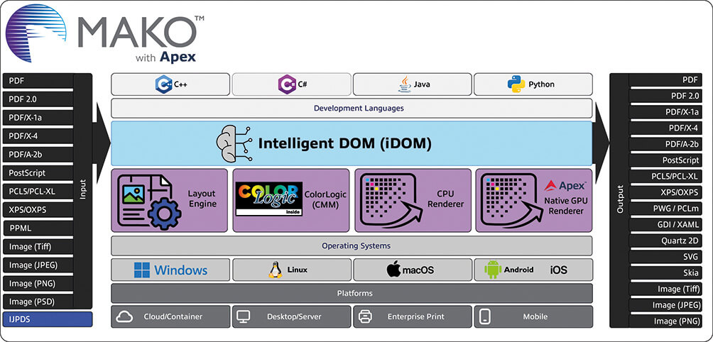The width and height of the screenshot is (713, 342).
Task: Click the Python snake logo
Action: click(516, 84)
